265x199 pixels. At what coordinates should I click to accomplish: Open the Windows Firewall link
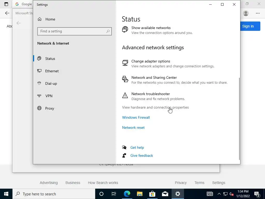click(x=136, y=117)
